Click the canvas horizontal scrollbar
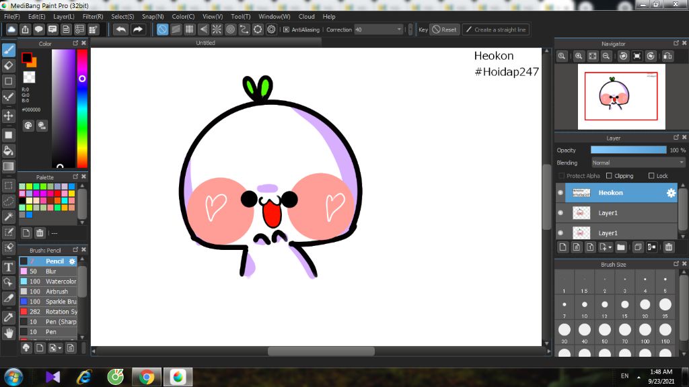Screen dimensions: 689x387 (x=321, y=351)
